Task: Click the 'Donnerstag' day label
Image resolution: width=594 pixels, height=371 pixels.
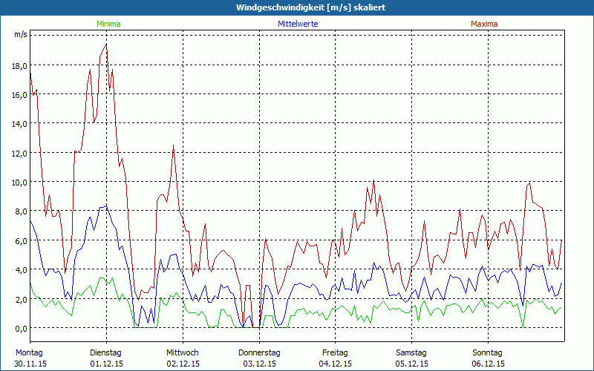Action: [x=259, y=353]
